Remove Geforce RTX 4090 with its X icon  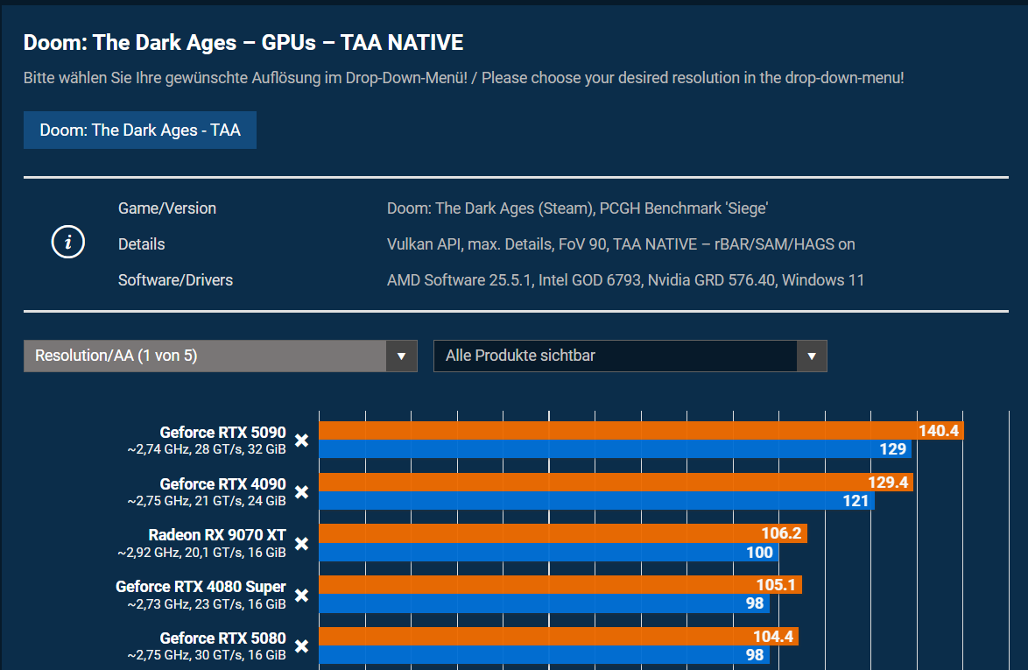301,491
